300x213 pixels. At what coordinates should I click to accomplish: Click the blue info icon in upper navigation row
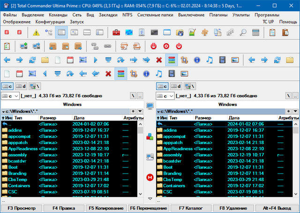click(x=197, y=60)
